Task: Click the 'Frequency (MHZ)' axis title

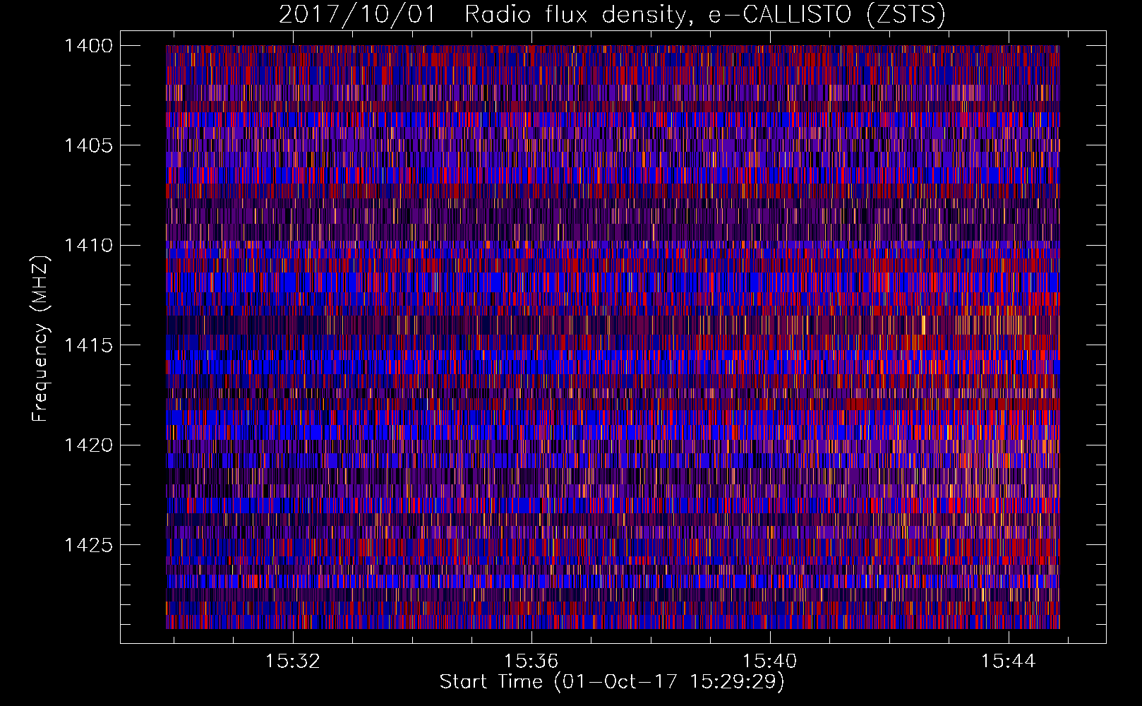Action: [41, 338]
